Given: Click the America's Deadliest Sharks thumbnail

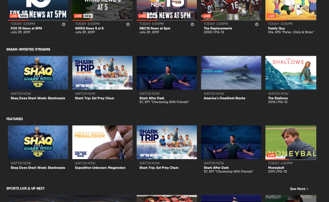Looking at the screenshot, I should click(x=231, y=73).
